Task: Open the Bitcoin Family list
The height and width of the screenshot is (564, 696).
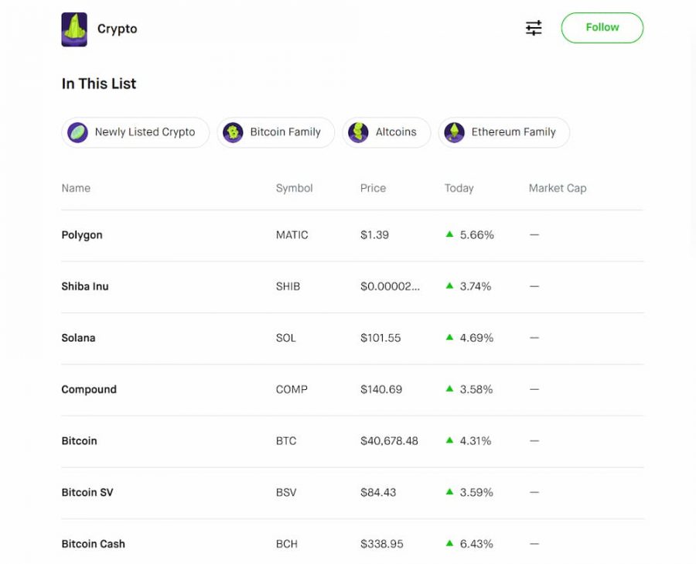Action: pyautogui.click(x=275, y=132)
